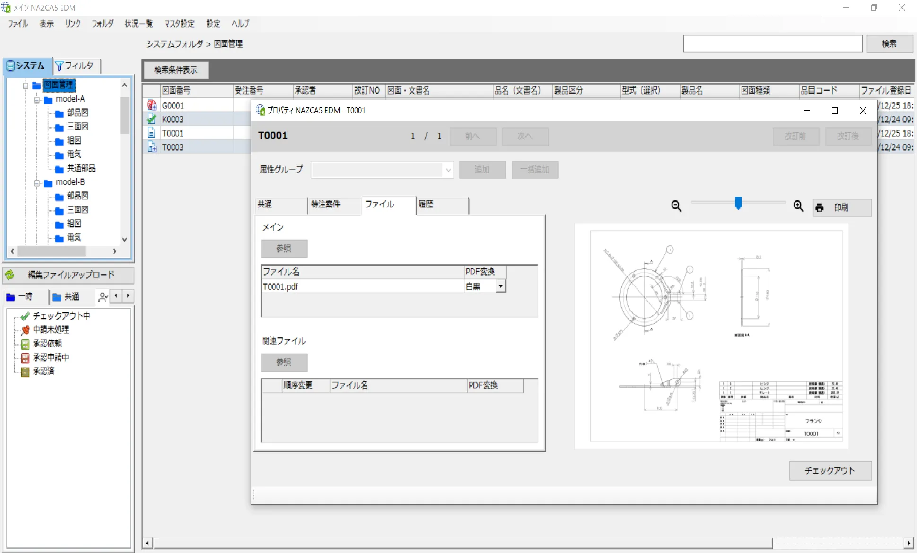Open the PDF変換 白黒 dropdown arrow
917x553 pixels.
pos(500,286)
